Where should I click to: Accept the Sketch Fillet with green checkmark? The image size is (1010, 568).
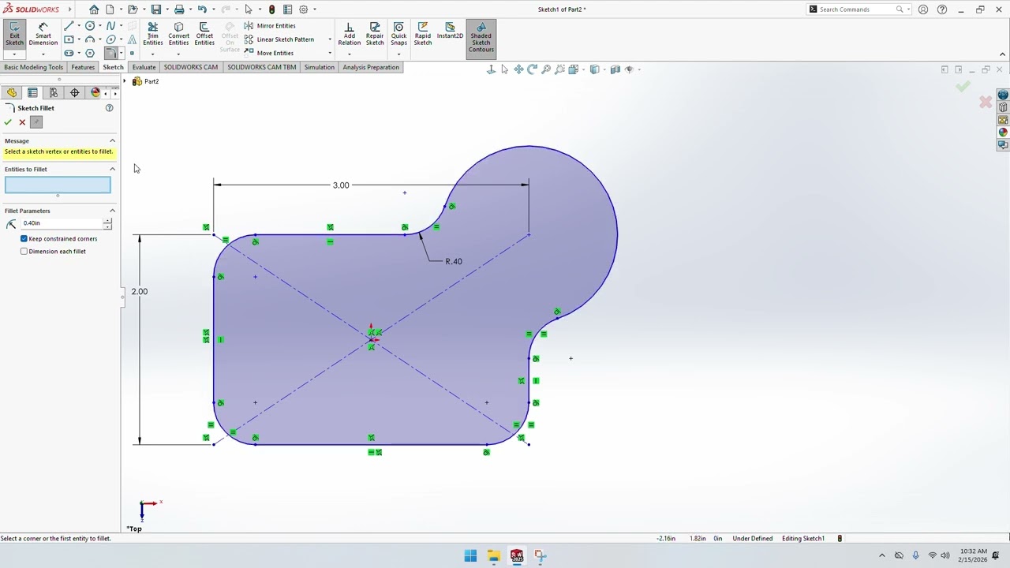(x=8, y=122)
